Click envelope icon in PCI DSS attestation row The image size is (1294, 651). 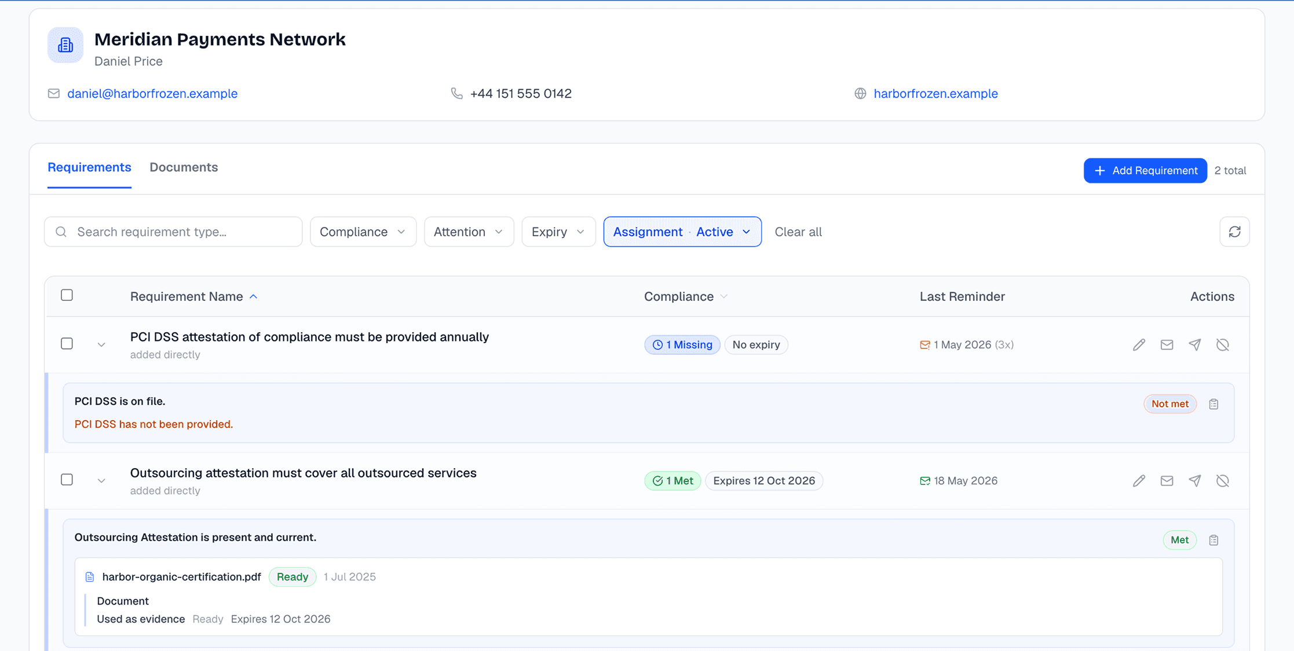pyautogui.click(x=1167, y=345)
